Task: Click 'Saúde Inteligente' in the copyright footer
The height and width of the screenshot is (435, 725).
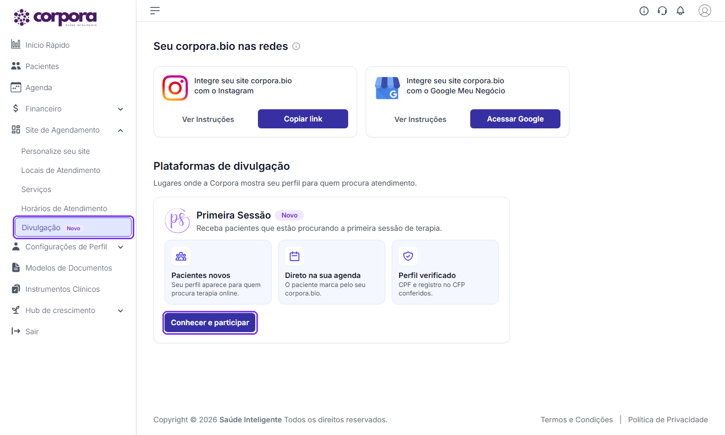Action: [251, 420]
